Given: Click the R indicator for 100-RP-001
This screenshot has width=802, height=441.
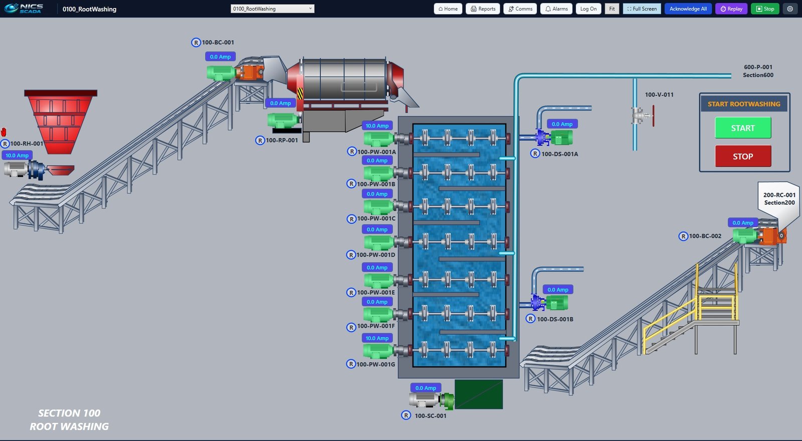Looking at the screenshot, I should click(260, 140).
